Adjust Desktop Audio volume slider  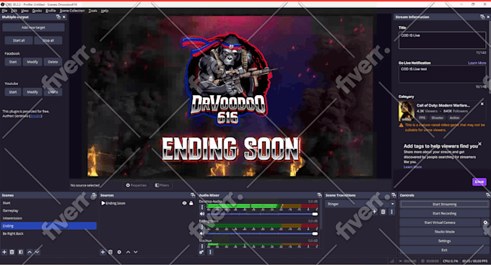click(x=262, y=214)
